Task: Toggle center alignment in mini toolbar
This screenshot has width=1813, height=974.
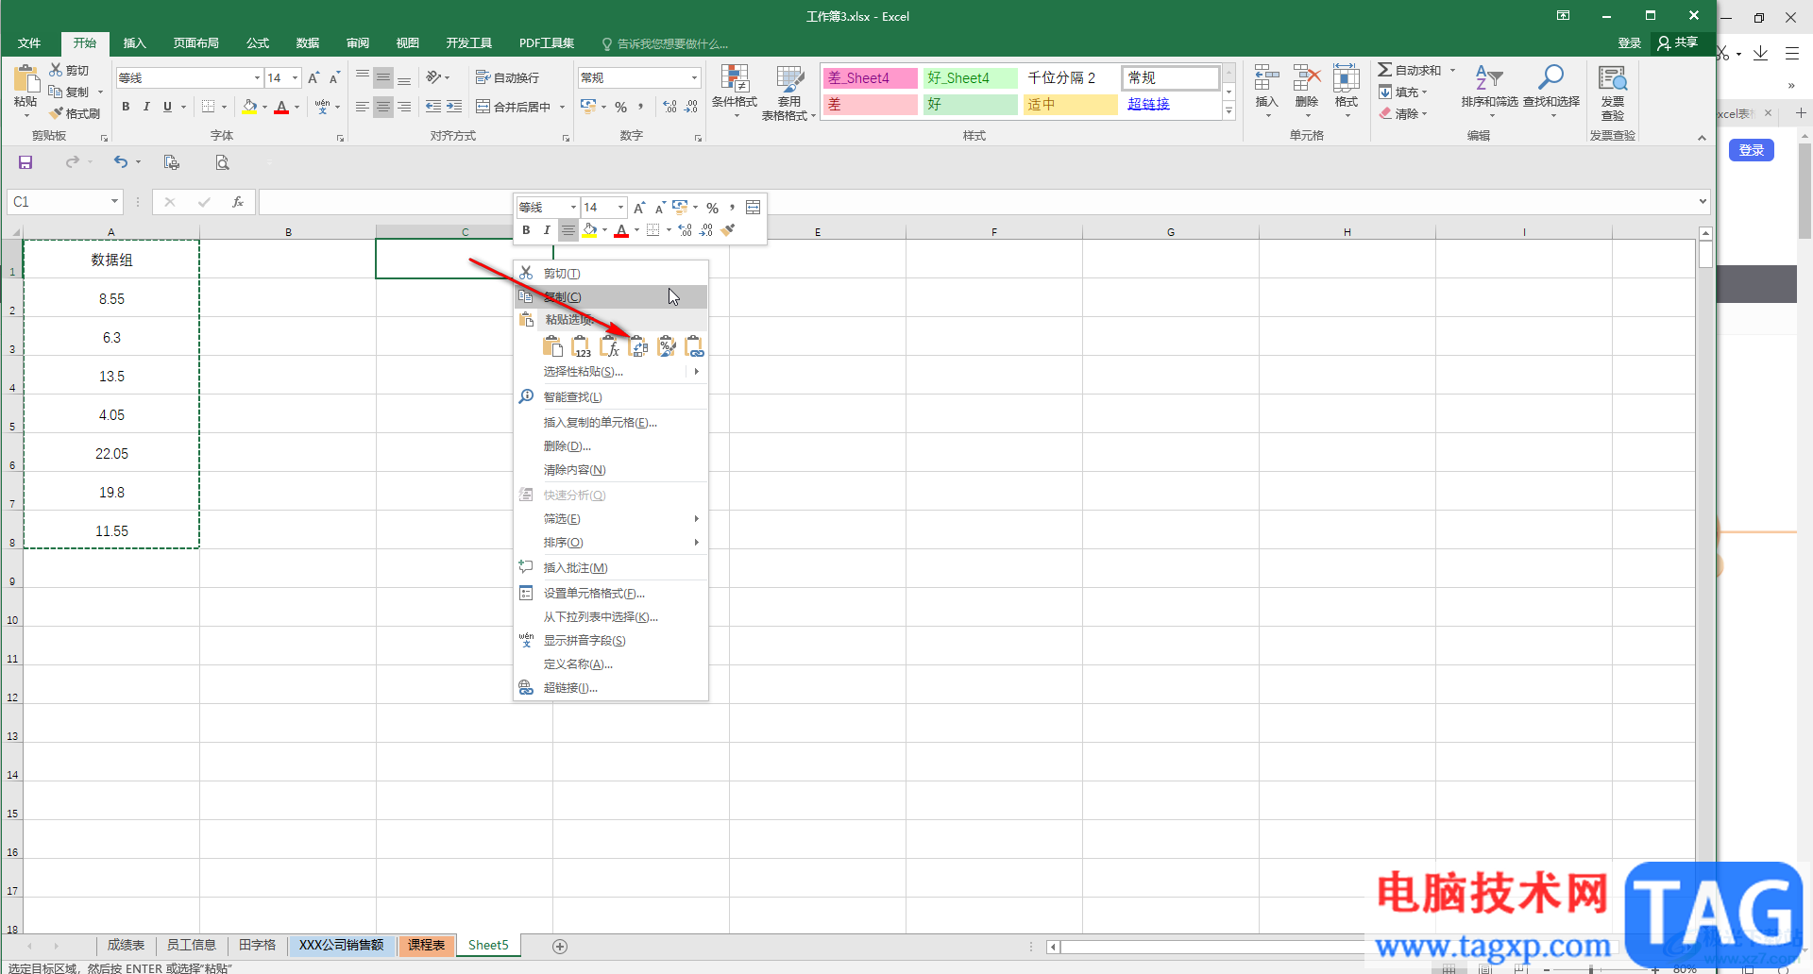Action: click(568, 229)
